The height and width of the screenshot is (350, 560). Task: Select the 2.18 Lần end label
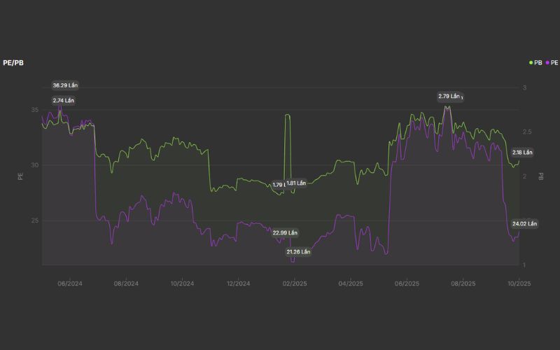(x=522, y=152)
